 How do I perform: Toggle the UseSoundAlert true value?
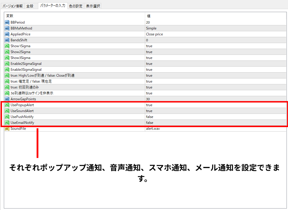[x=149, y=111]
